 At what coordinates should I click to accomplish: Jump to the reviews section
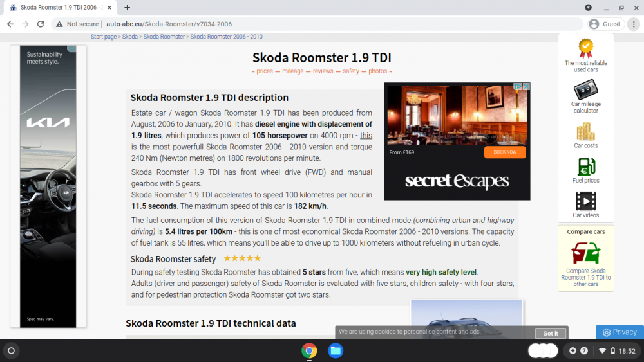click(323, 71)
